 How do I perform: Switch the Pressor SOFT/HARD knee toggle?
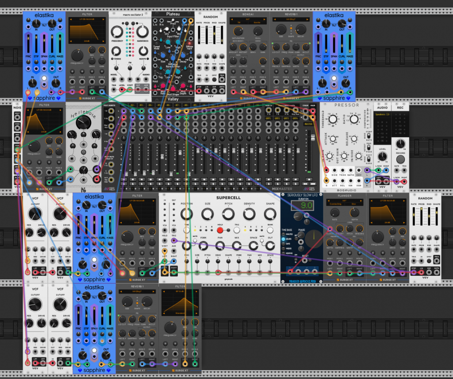click(x=369, y=159)
